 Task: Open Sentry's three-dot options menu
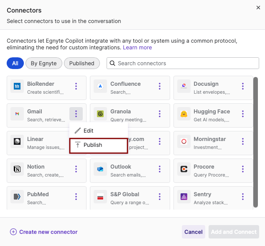[x=243, y=197]
